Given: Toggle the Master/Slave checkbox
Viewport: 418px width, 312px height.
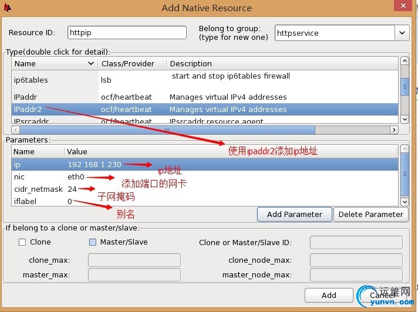Looking at the screenshot, I should pyautogui.click(x=93, y=242).
